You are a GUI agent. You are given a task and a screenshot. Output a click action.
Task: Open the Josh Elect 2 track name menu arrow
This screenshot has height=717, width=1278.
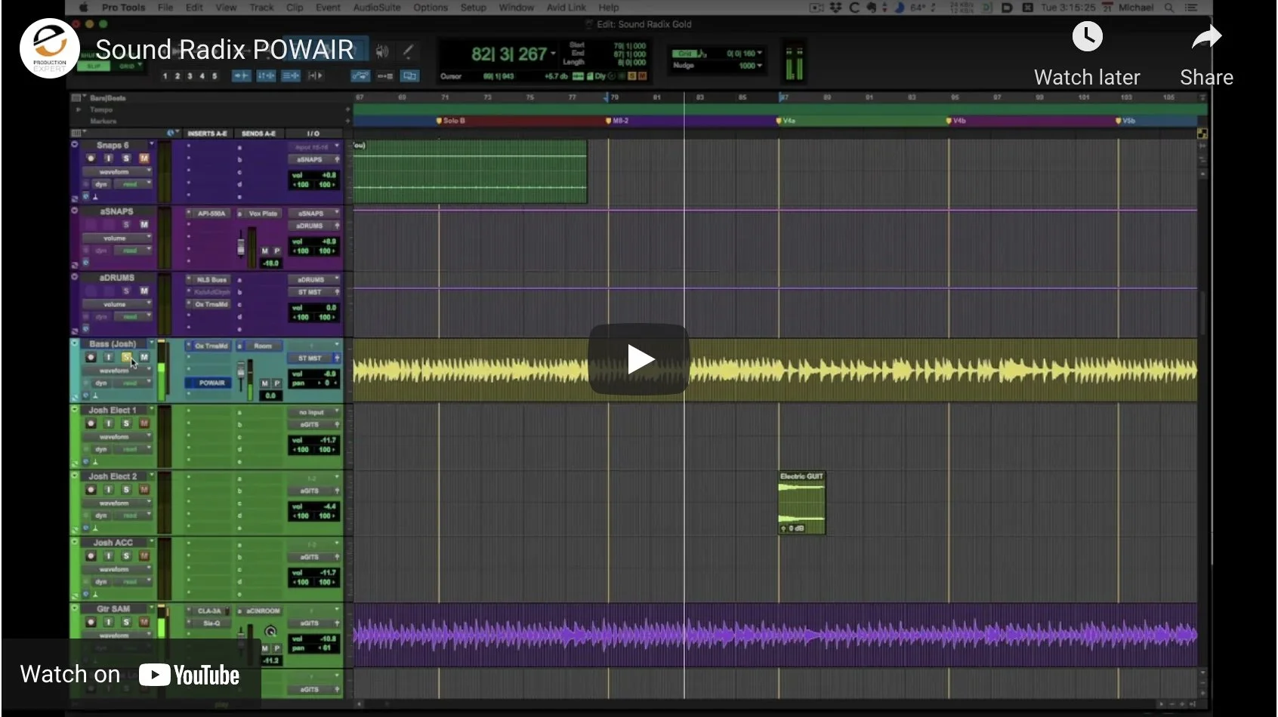pos(151,476)
